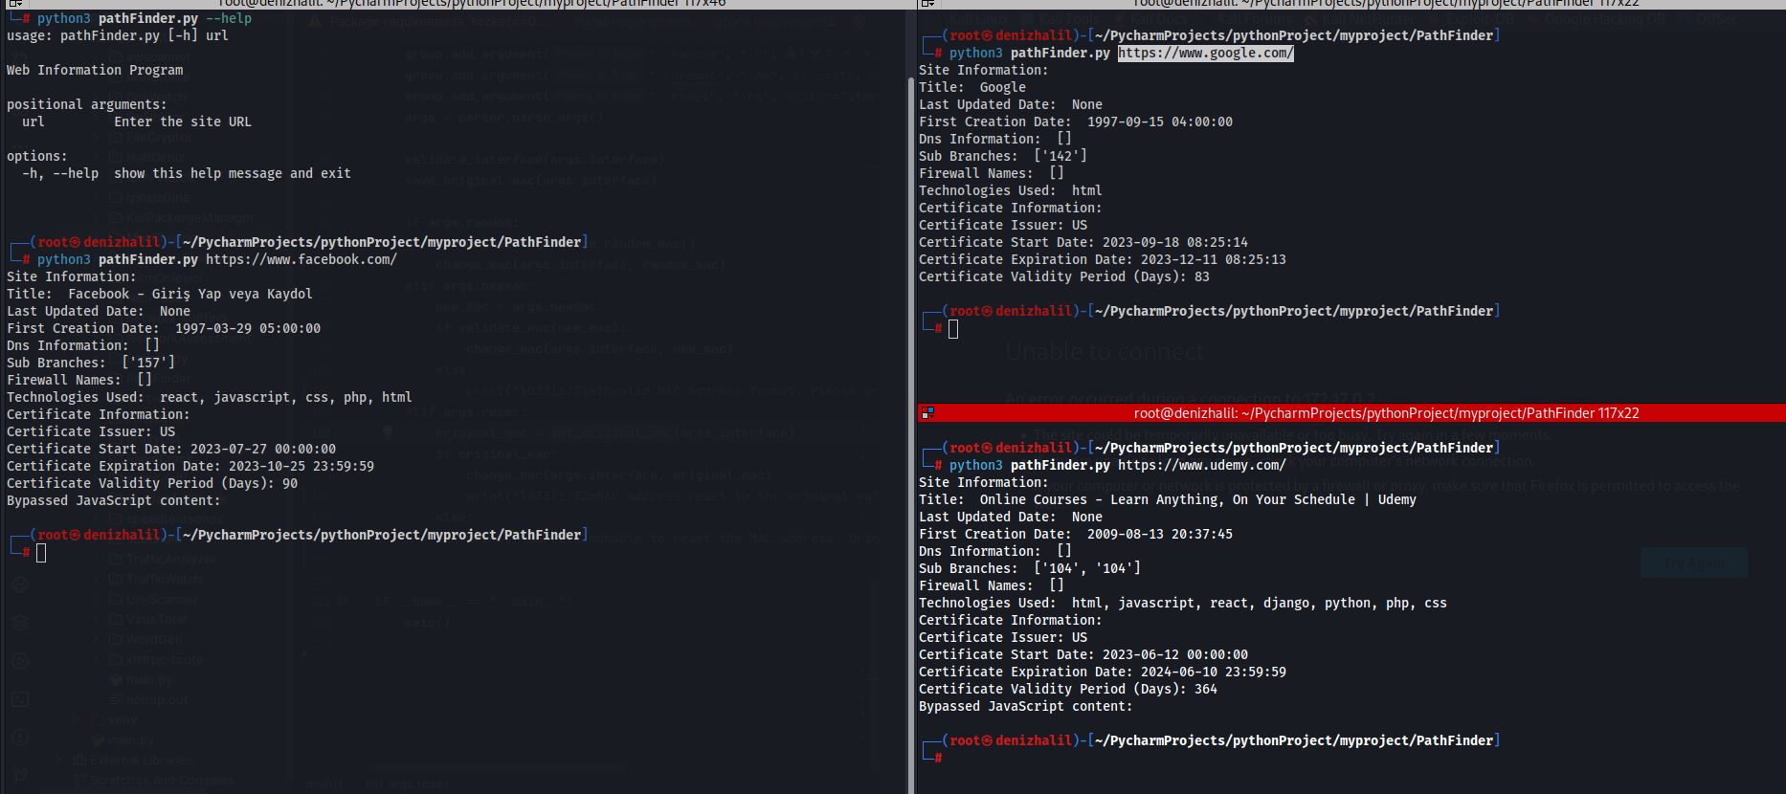Select the top-right pane's 117x22 title bar
Viewport: 1786px width, 794px height.
tap(1351, 4)
